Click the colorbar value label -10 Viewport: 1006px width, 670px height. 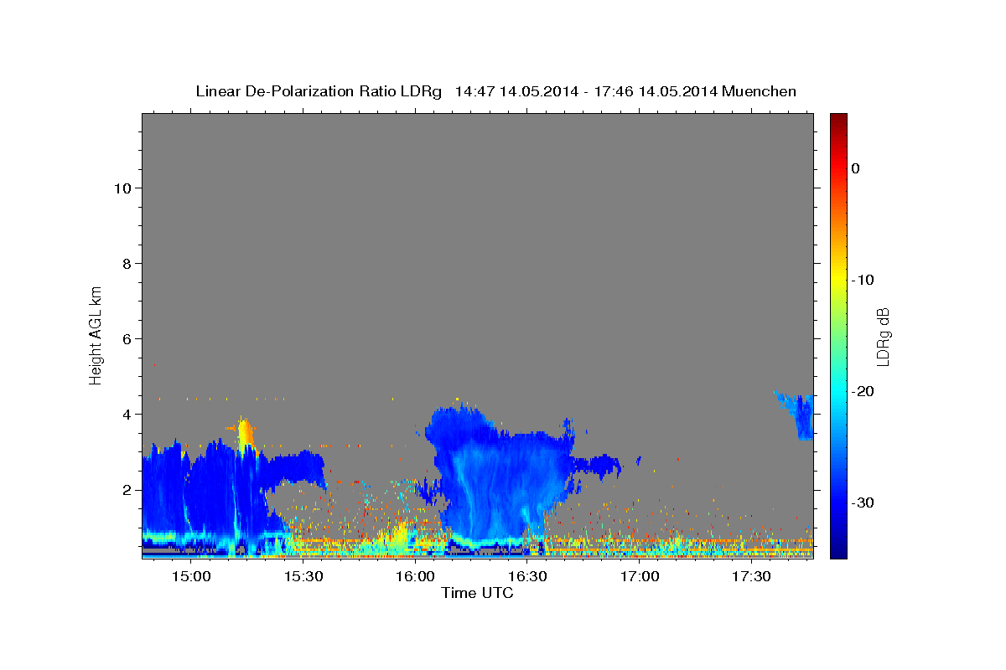861,280
